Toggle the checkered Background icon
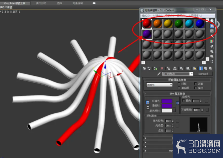This screenshot has width=223, height=158. 212,31
